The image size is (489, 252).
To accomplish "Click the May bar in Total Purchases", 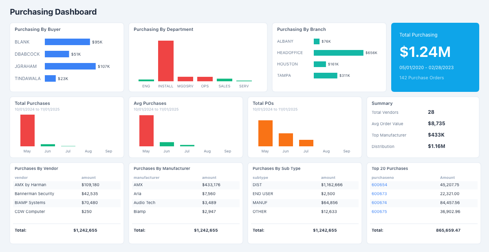I will pos(27,130).
